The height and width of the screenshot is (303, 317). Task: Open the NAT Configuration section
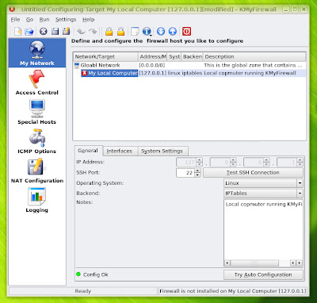tap(37, 171)
